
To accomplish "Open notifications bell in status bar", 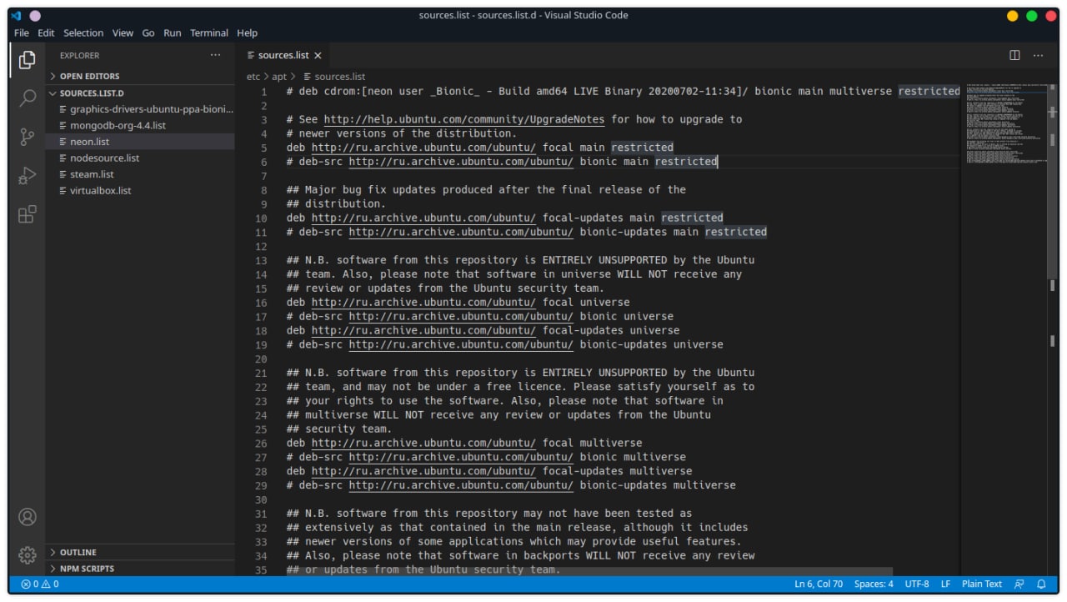I will click(1041, 584).
